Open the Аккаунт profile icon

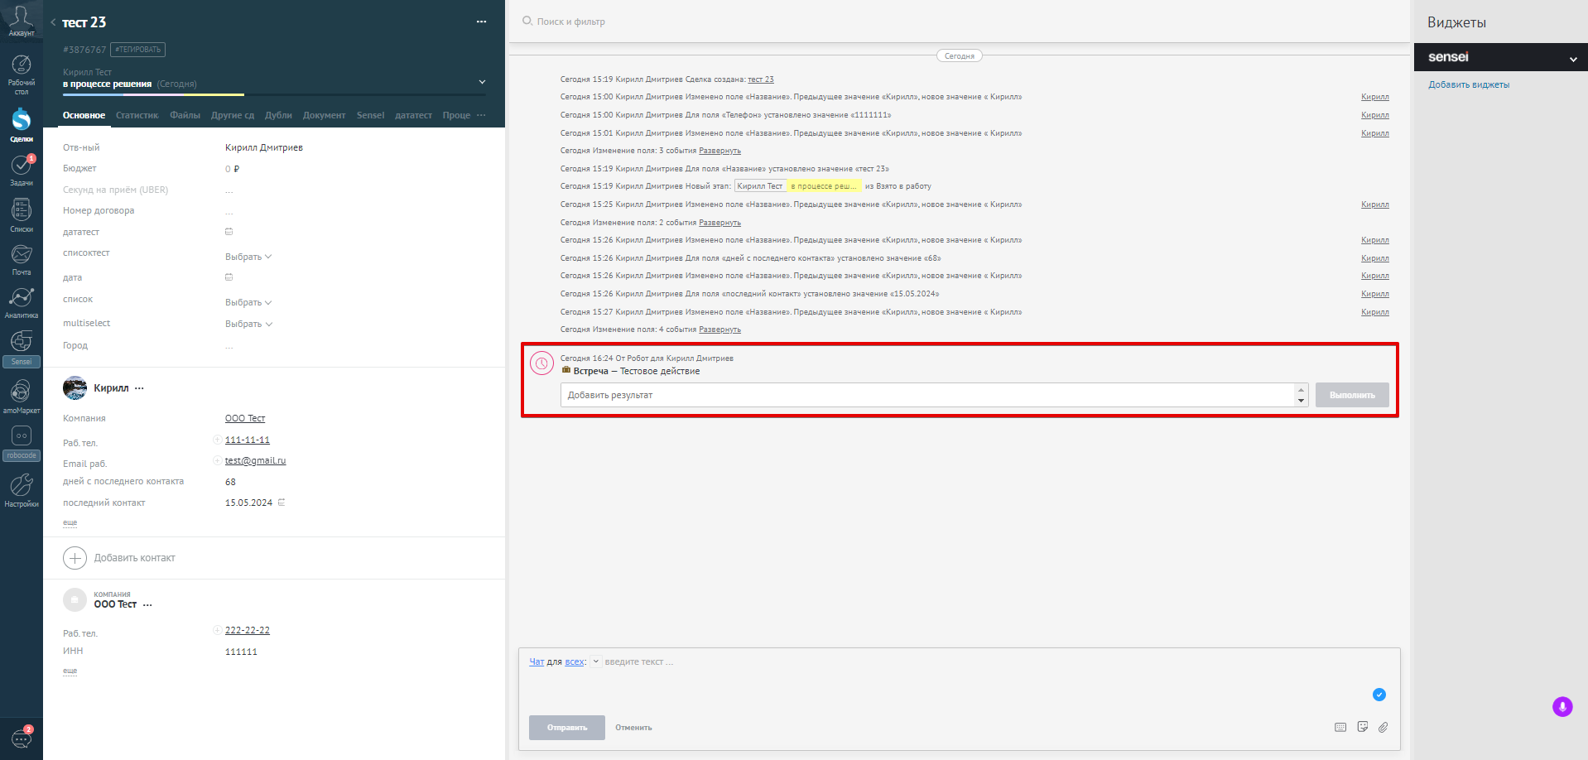(x=21, y=19)
